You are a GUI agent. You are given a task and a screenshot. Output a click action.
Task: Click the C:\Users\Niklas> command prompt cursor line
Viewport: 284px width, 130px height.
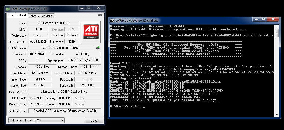click(x=127, y=106)
